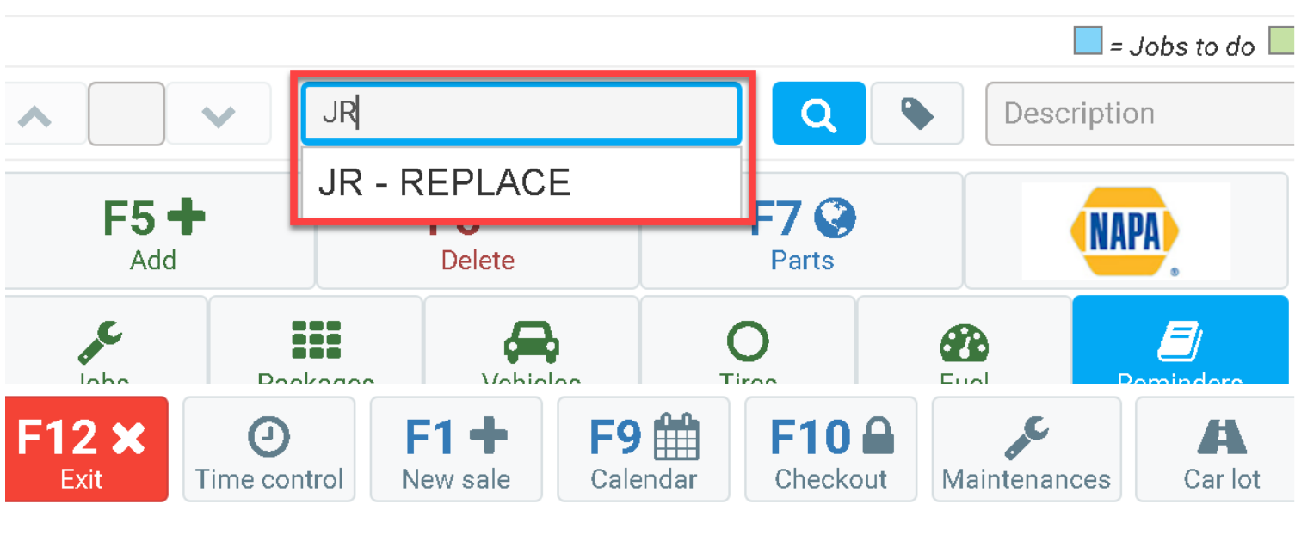Open the NAPA parts catalog logo

pos(1125,231)
